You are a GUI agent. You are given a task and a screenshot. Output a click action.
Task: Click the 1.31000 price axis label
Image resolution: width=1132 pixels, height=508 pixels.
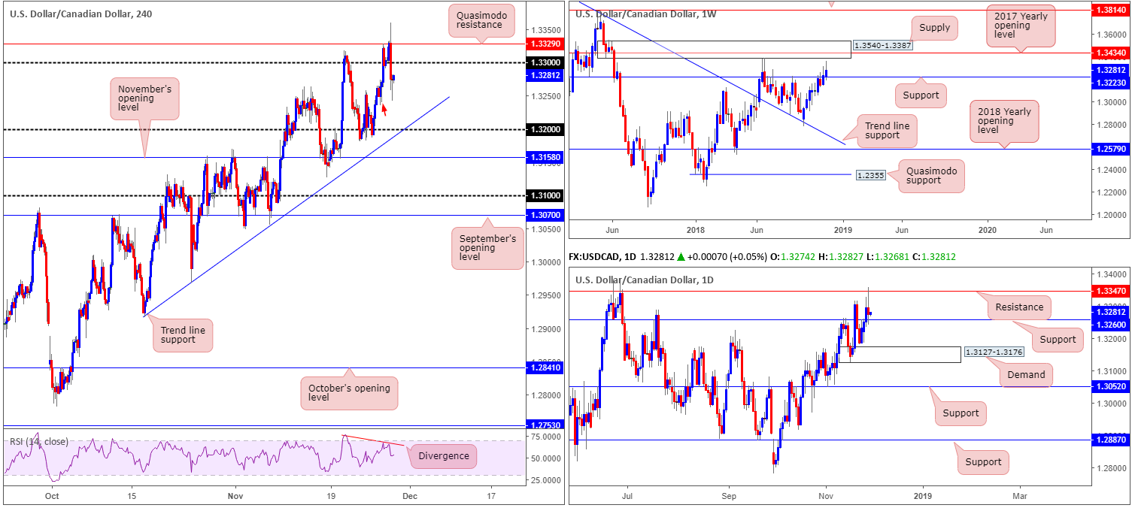click(x=545, y=195)
